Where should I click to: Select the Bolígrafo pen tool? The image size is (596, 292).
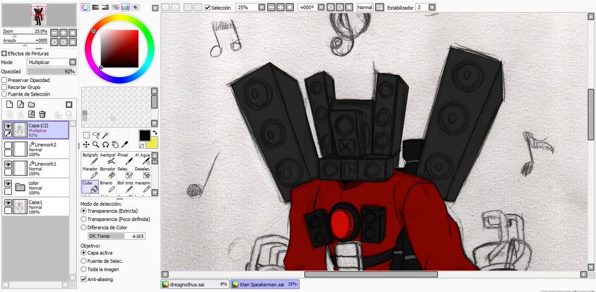tap(90, 158)
